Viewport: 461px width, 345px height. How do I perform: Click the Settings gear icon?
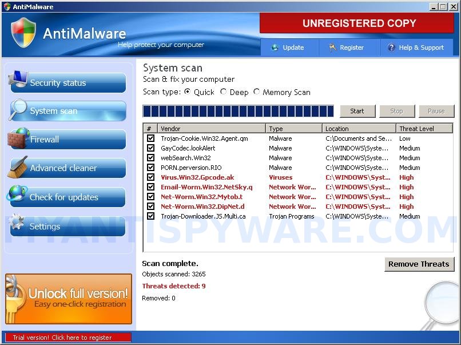pos(17,221)
